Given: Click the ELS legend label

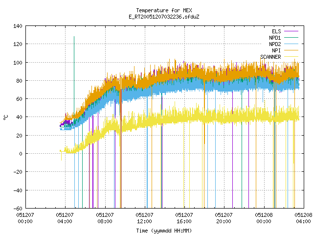Looking at the screenshot, I should click(x=276, y=31).
